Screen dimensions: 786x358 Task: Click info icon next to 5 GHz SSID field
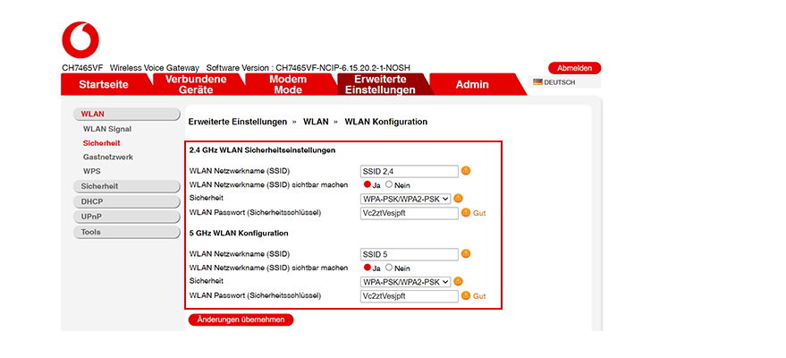point(465,254)
